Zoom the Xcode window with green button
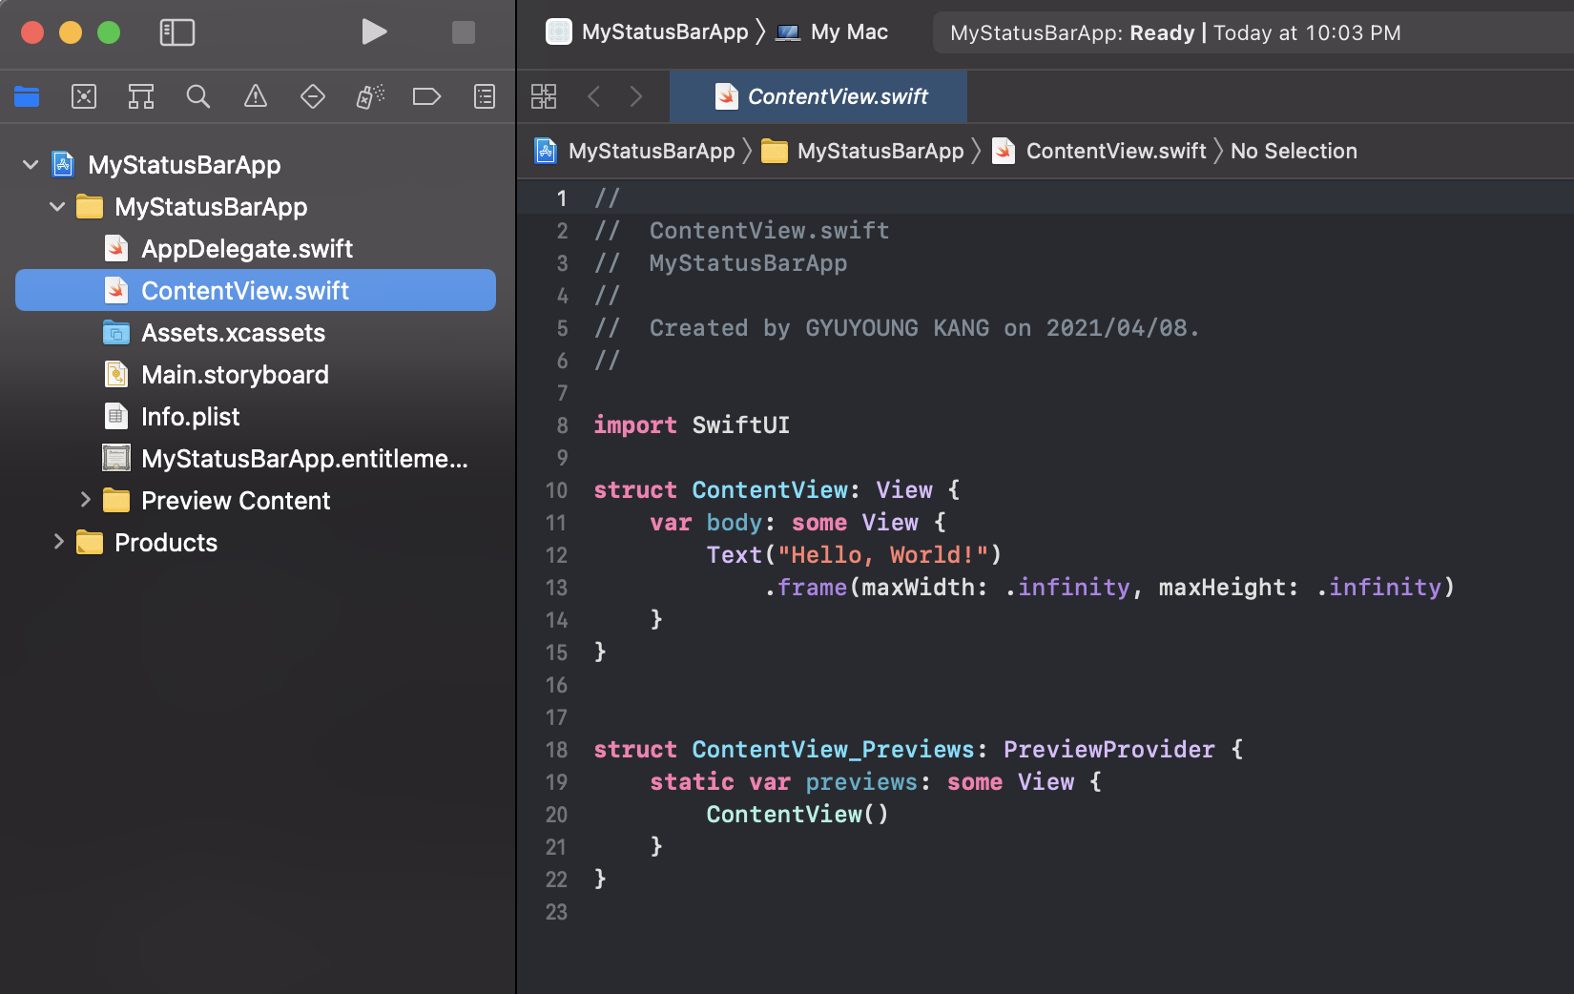The width and height of the screenshot is (1574, 994). (109, 32)
